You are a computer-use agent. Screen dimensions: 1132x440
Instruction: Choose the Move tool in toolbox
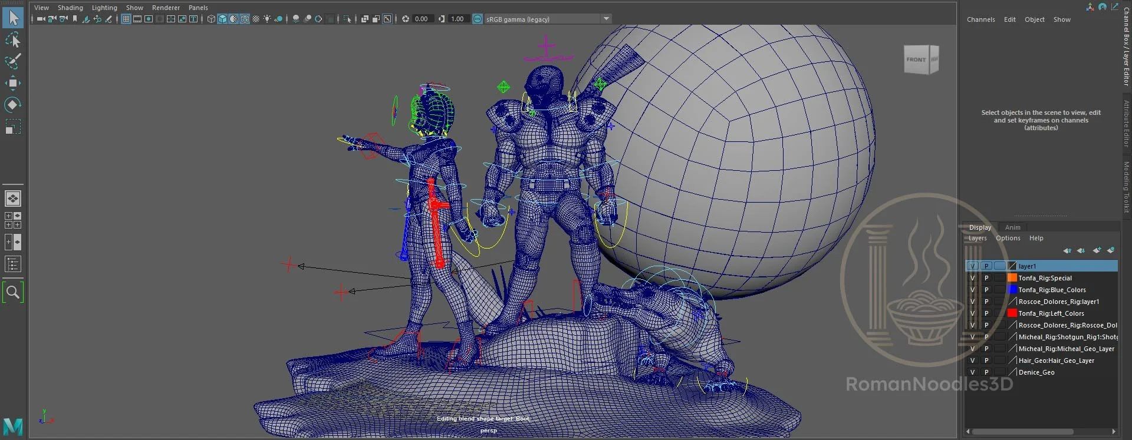tap(12, 83)
